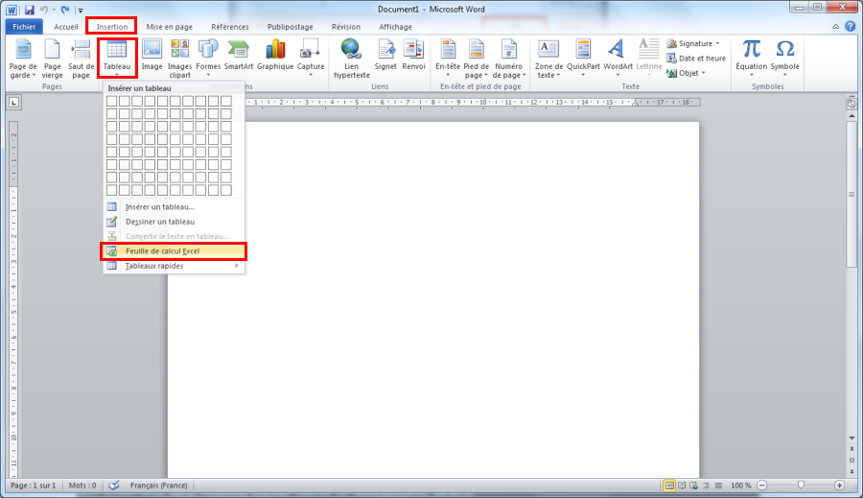Click the Objet button
863x498 pixels.
click(686, 73)
